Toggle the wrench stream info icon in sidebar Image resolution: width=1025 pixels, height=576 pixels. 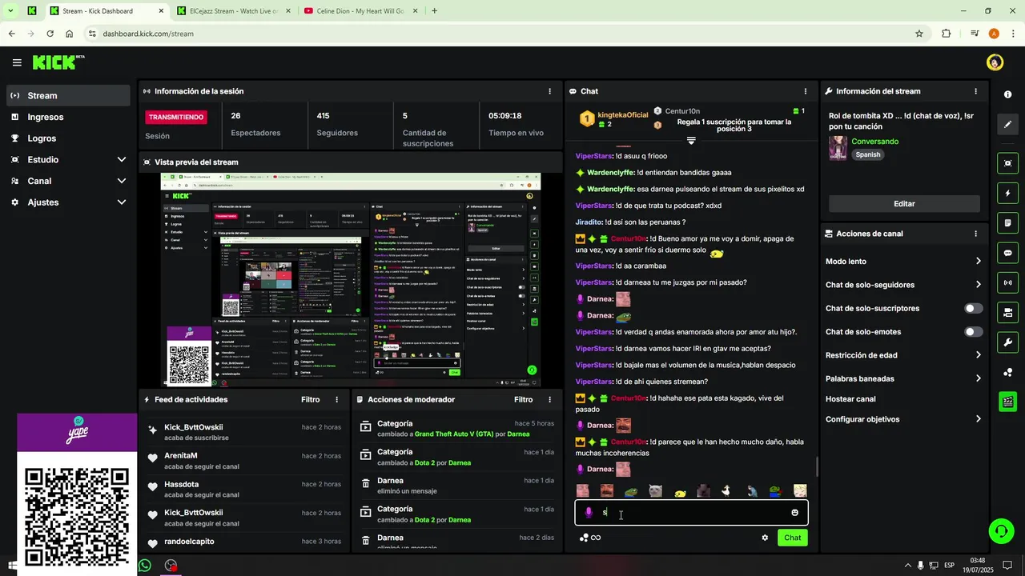tap(1007, 342)
